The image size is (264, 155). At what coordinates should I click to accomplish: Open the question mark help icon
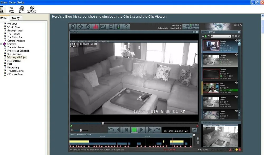pyautogui.click(x=126, y=27)
